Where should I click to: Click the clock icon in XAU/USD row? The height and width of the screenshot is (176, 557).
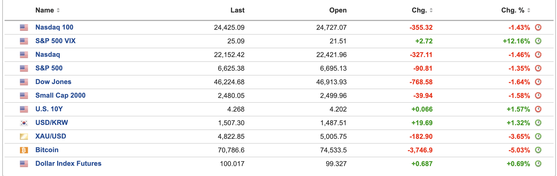(538, 136)
